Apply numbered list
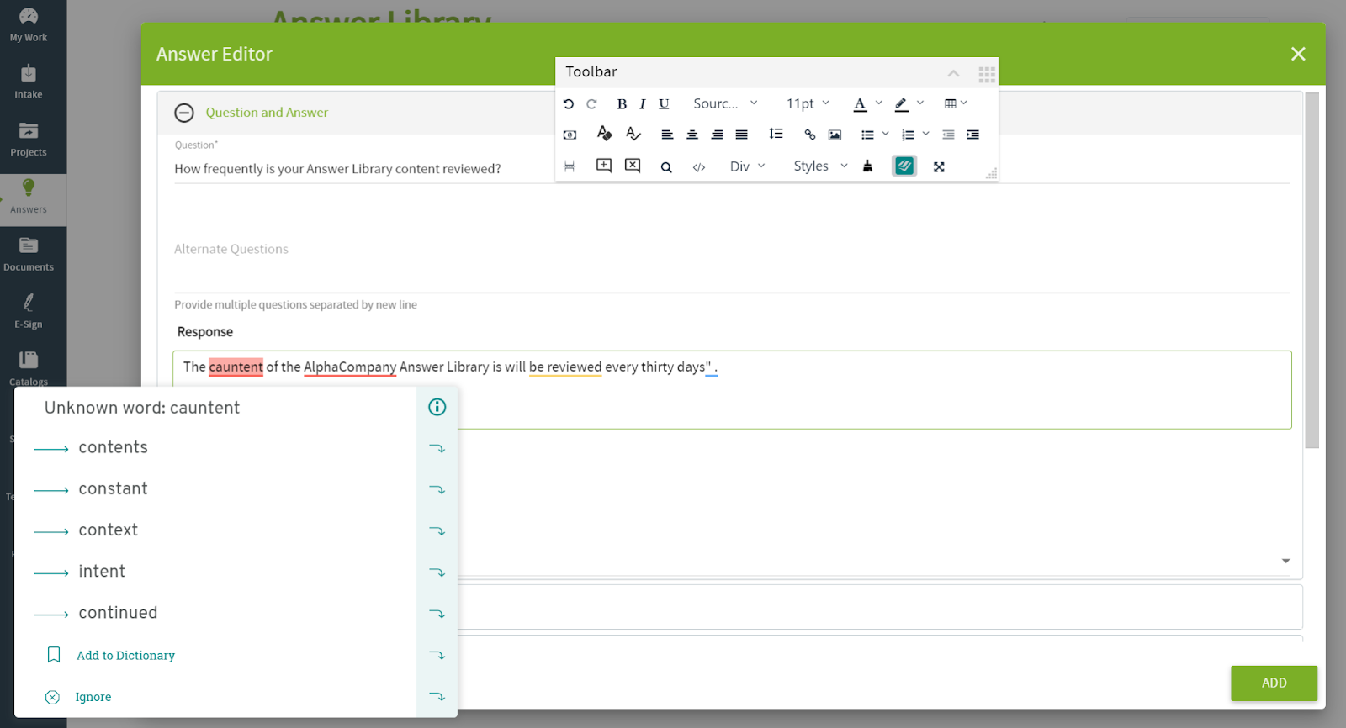 pos(908,135)
